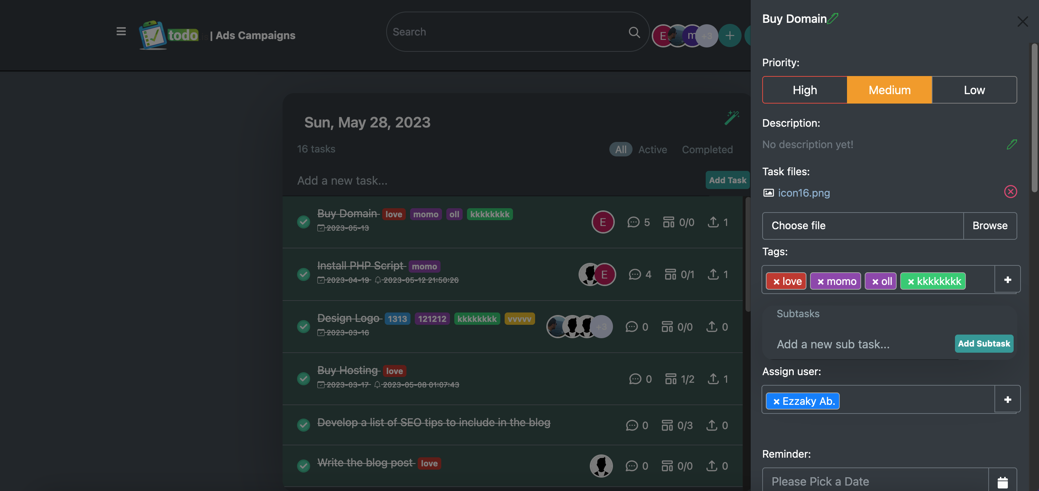Set priority to High
This screenshot has width=1039, height=491.
point(805,90)
